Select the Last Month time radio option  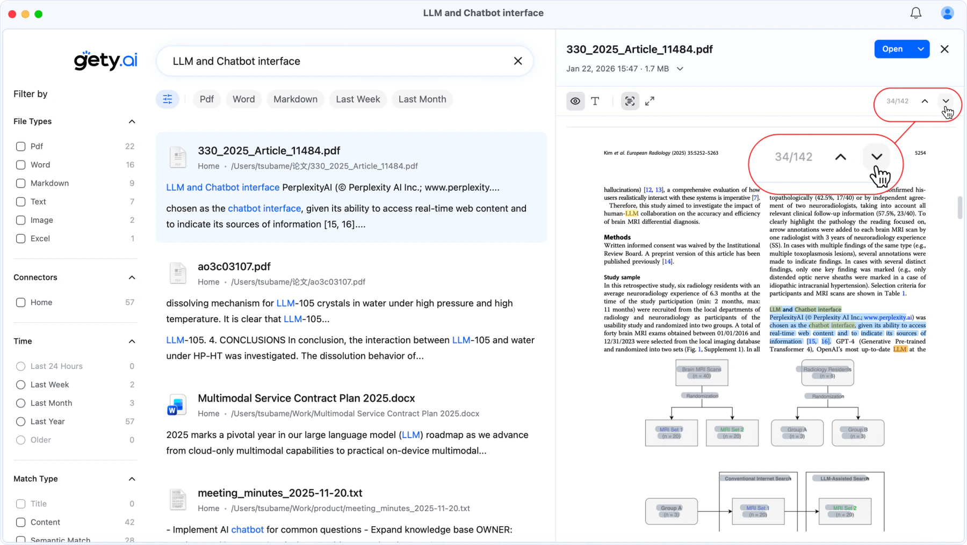21,403
